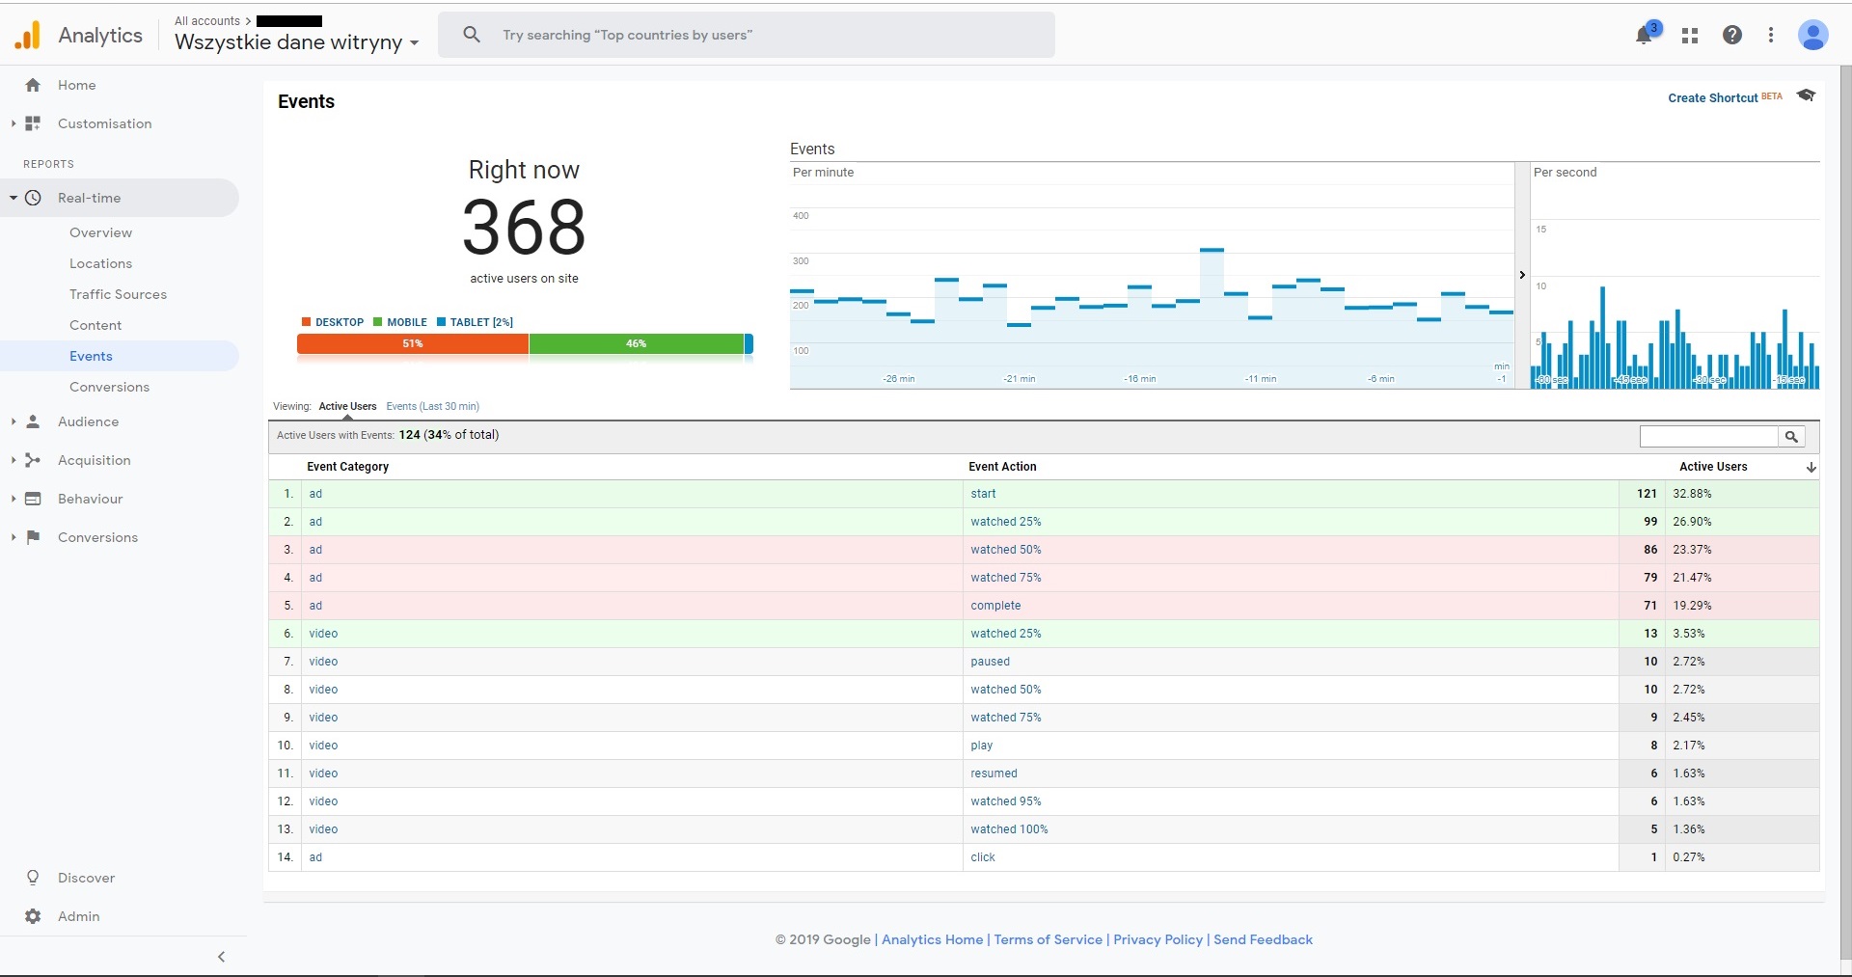Click the Create Shortcut link
1852x977 pixels.
point(1712,98)
